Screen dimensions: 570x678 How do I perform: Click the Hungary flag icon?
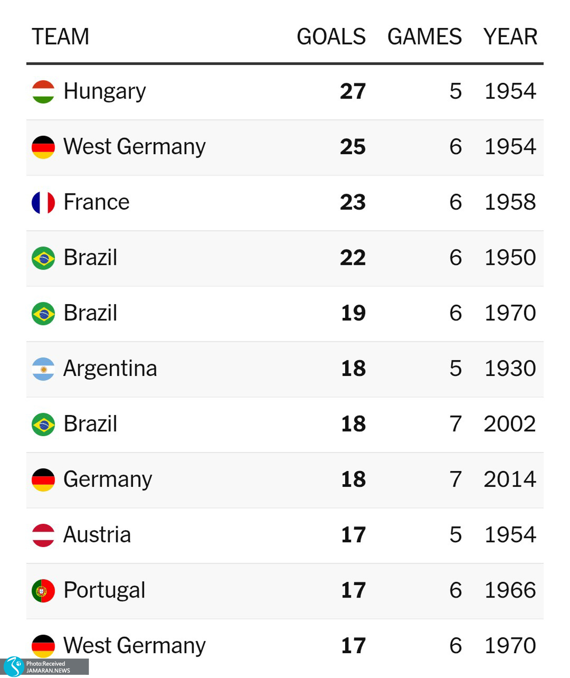(43, 92)
